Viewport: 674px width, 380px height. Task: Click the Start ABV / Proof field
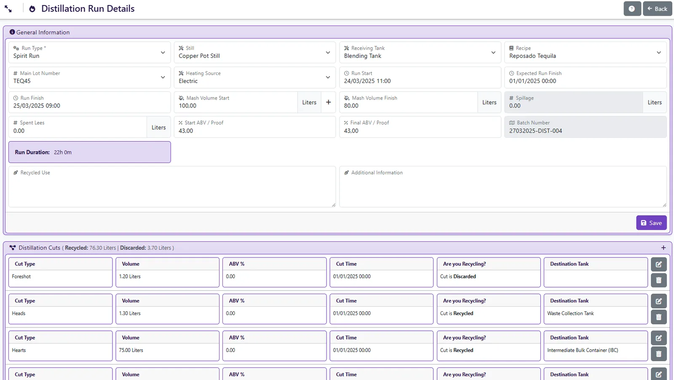coord(255,127)
